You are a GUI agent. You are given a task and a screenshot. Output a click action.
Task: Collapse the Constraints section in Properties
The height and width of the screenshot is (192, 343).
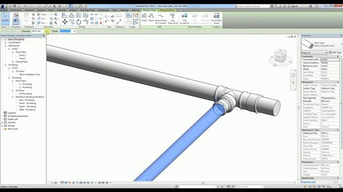[338, 57]
